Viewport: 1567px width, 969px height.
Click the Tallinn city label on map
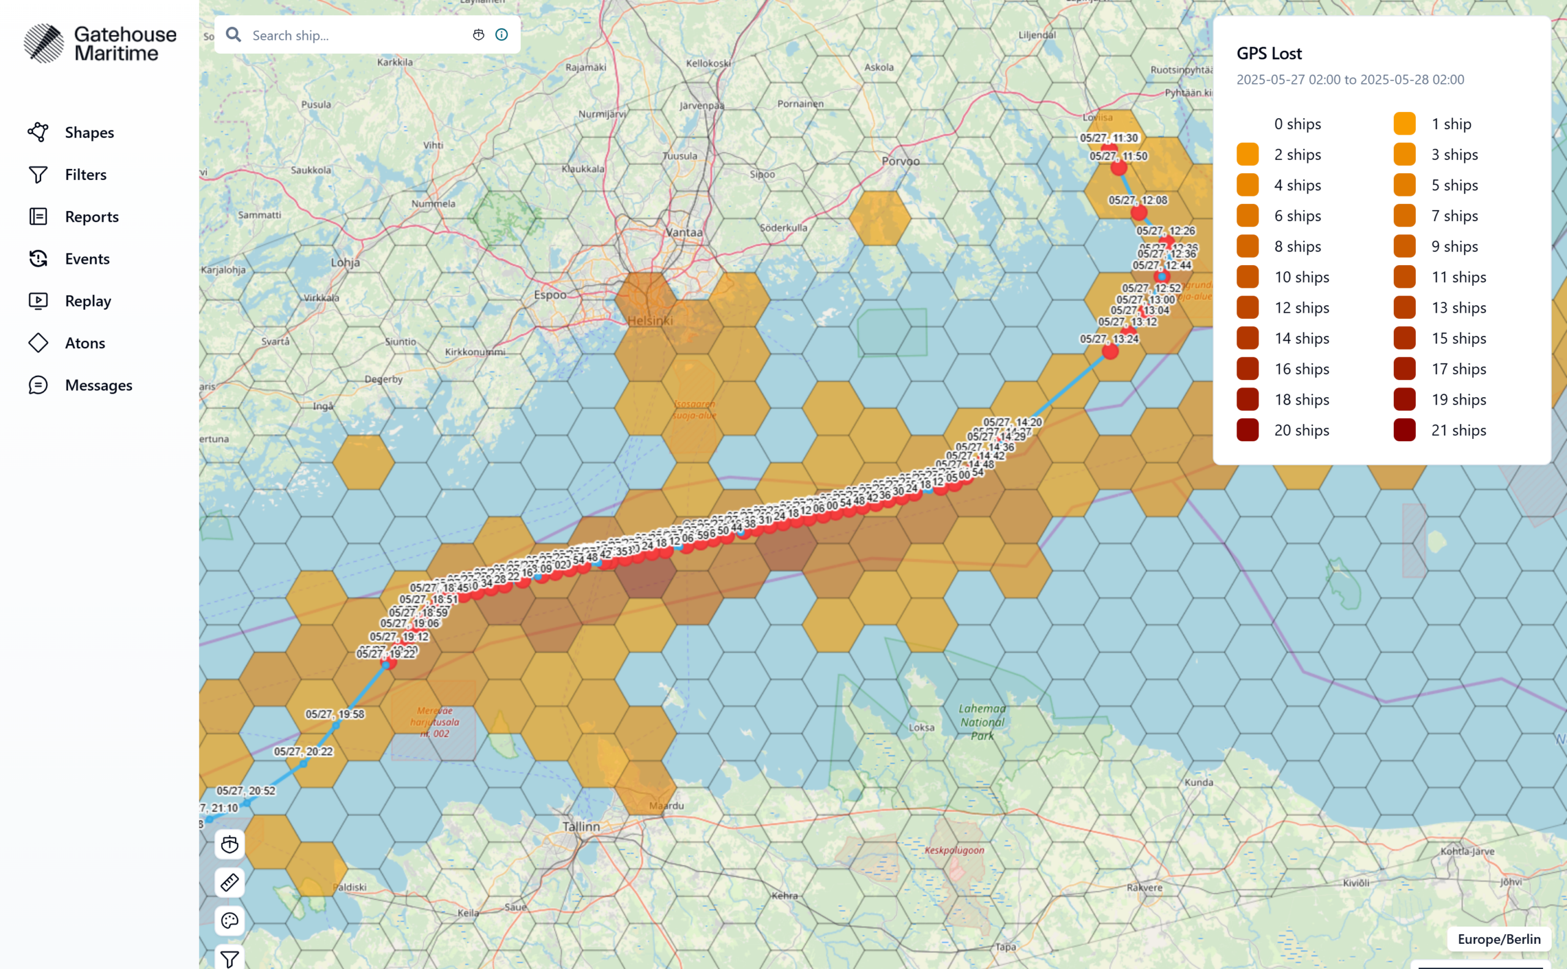point(582,827)
